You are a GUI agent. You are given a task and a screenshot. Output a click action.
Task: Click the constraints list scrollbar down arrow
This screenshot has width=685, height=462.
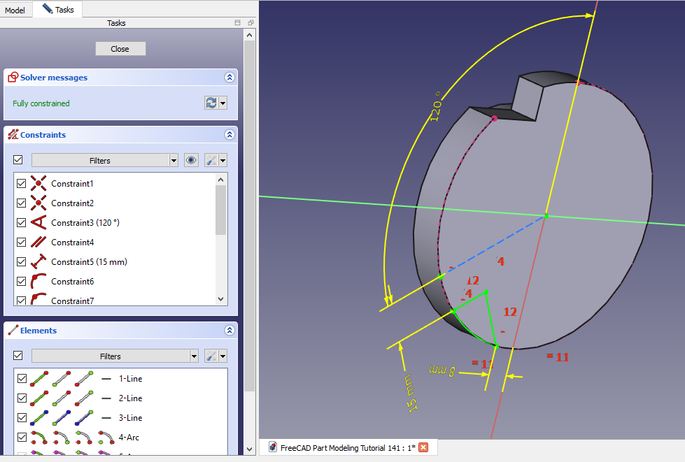(x=221, y=298)
